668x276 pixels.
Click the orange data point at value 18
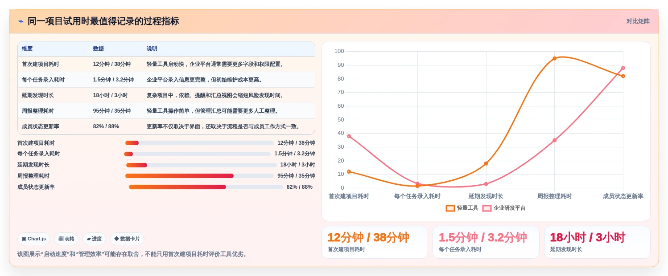[486, 163]
